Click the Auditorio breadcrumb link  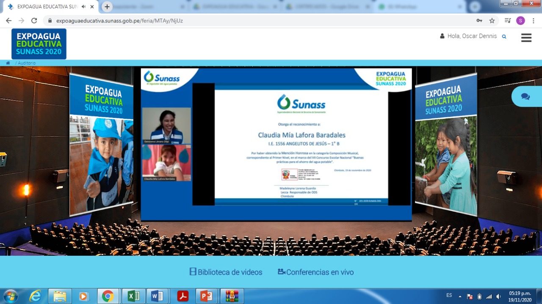point(26,63)
